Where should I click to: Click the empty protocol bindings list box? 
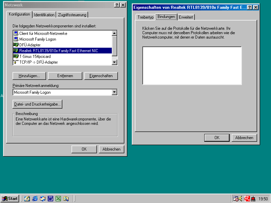point(192,66)
